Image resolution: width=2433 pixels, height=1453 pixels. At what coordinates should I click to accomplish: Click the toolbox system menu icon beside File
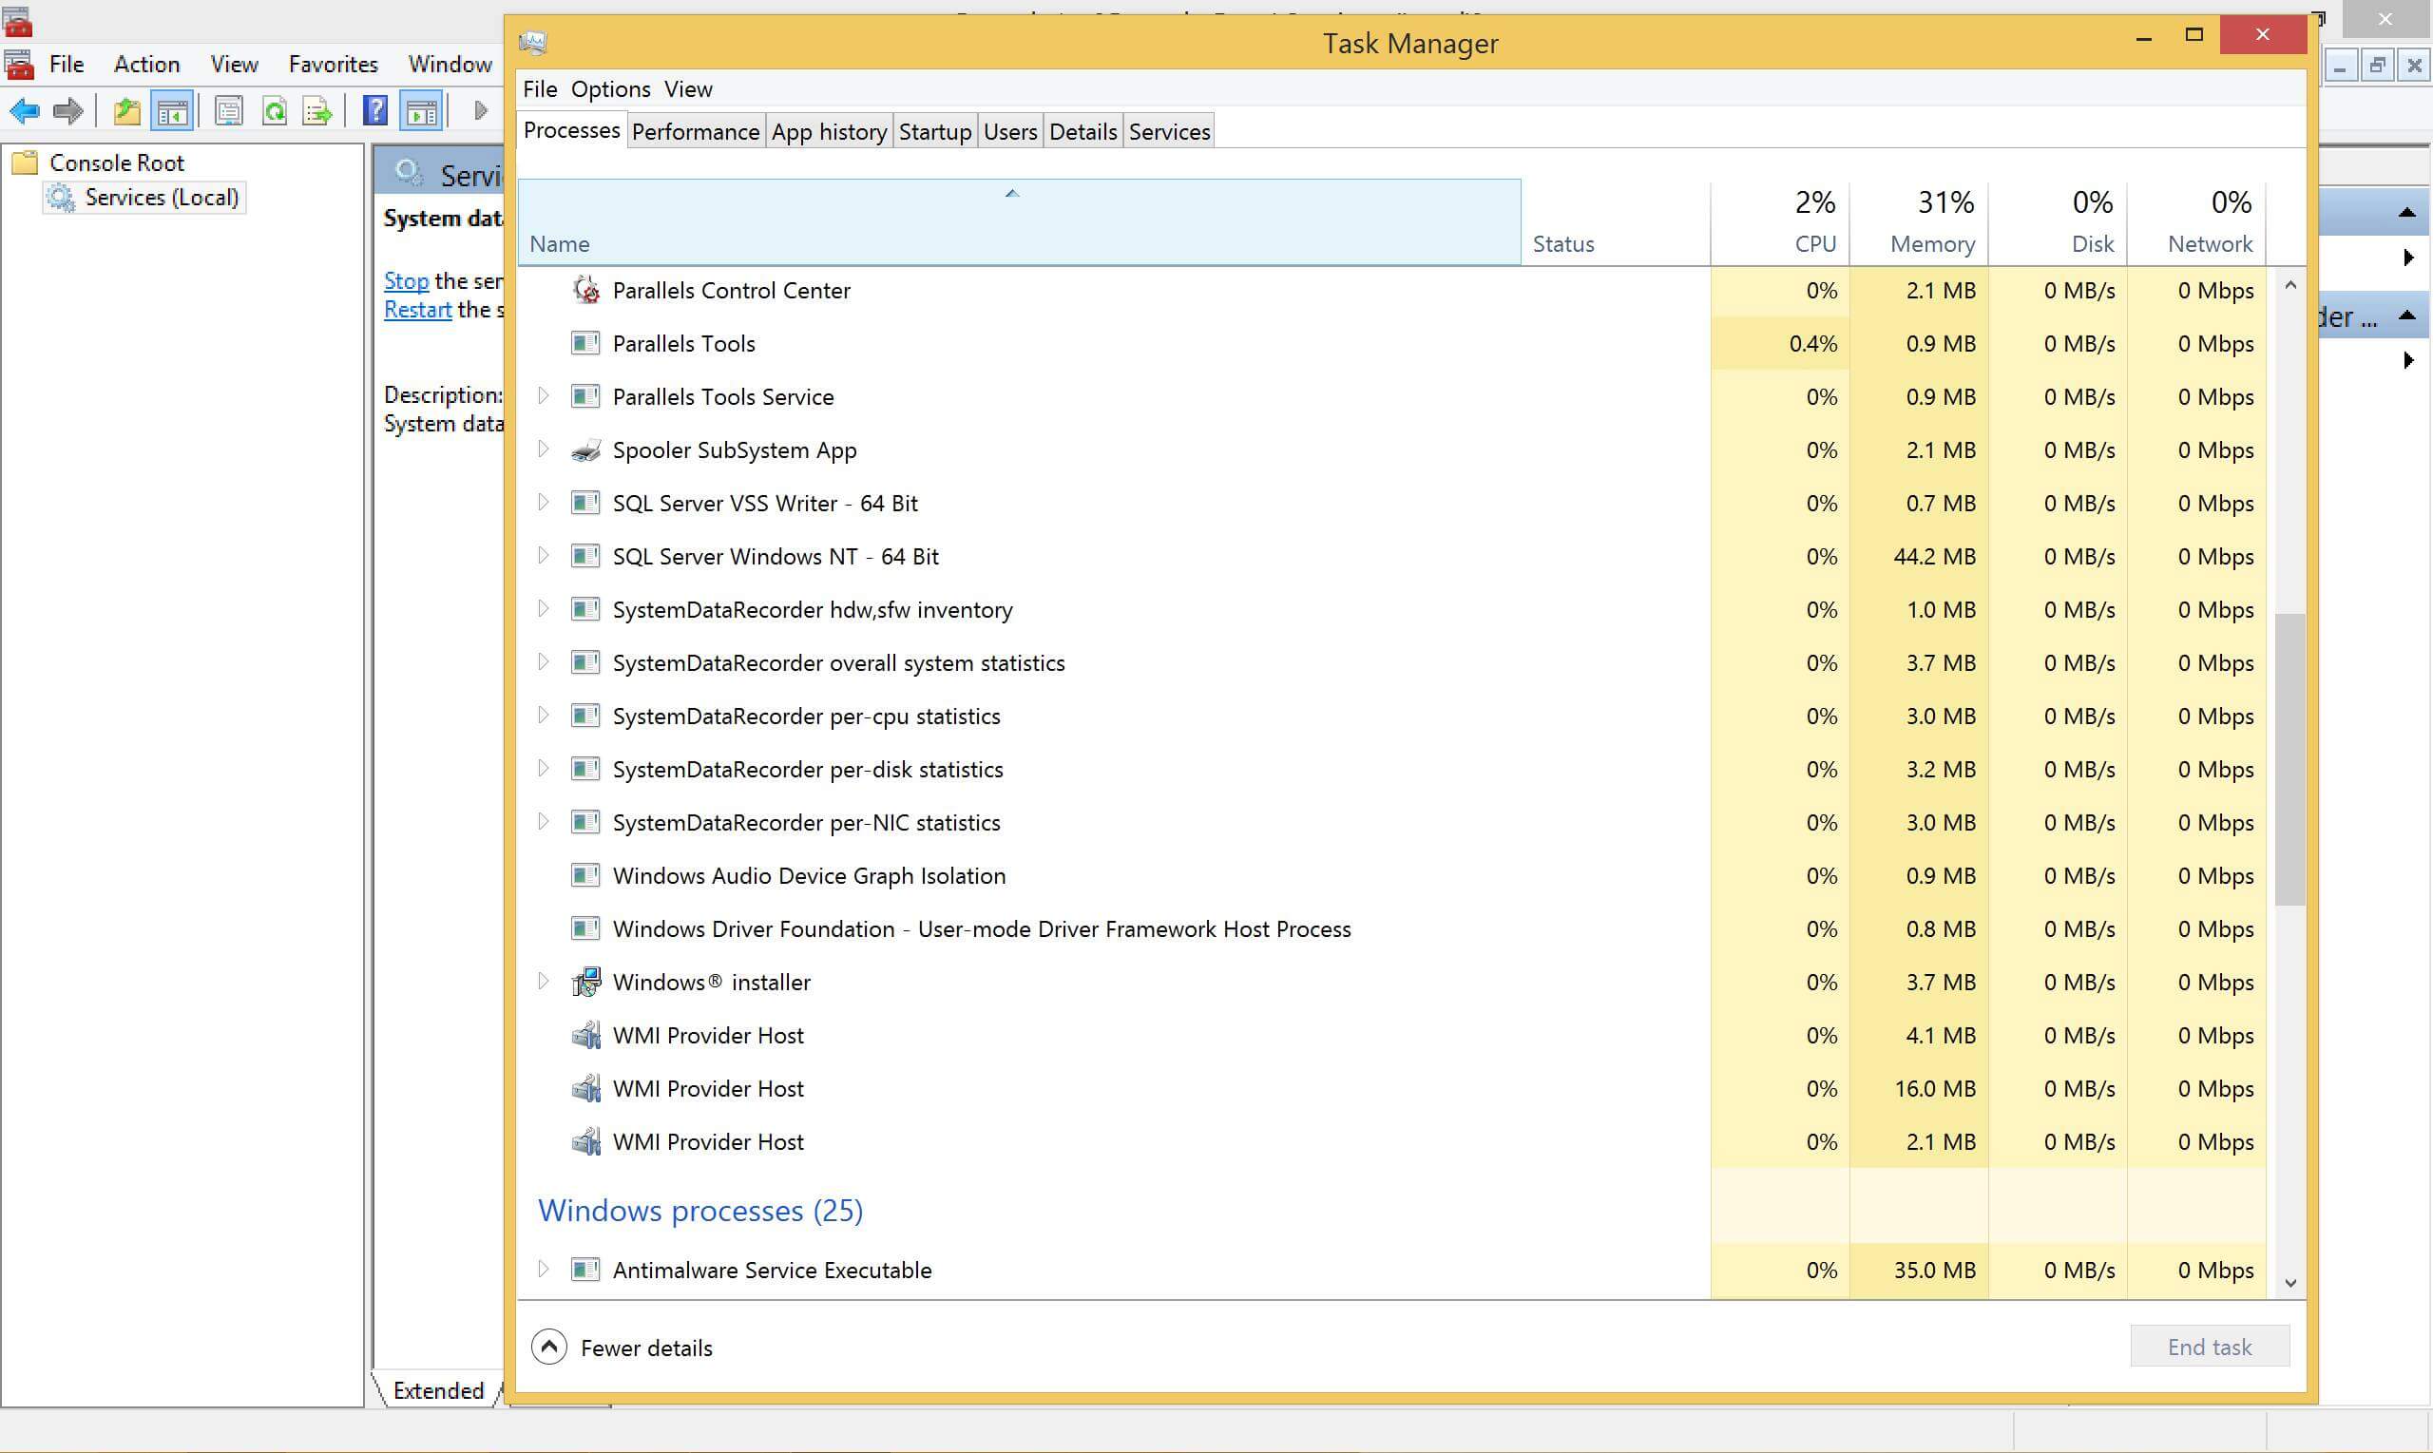pyautogui.click(x=19, y=66)
